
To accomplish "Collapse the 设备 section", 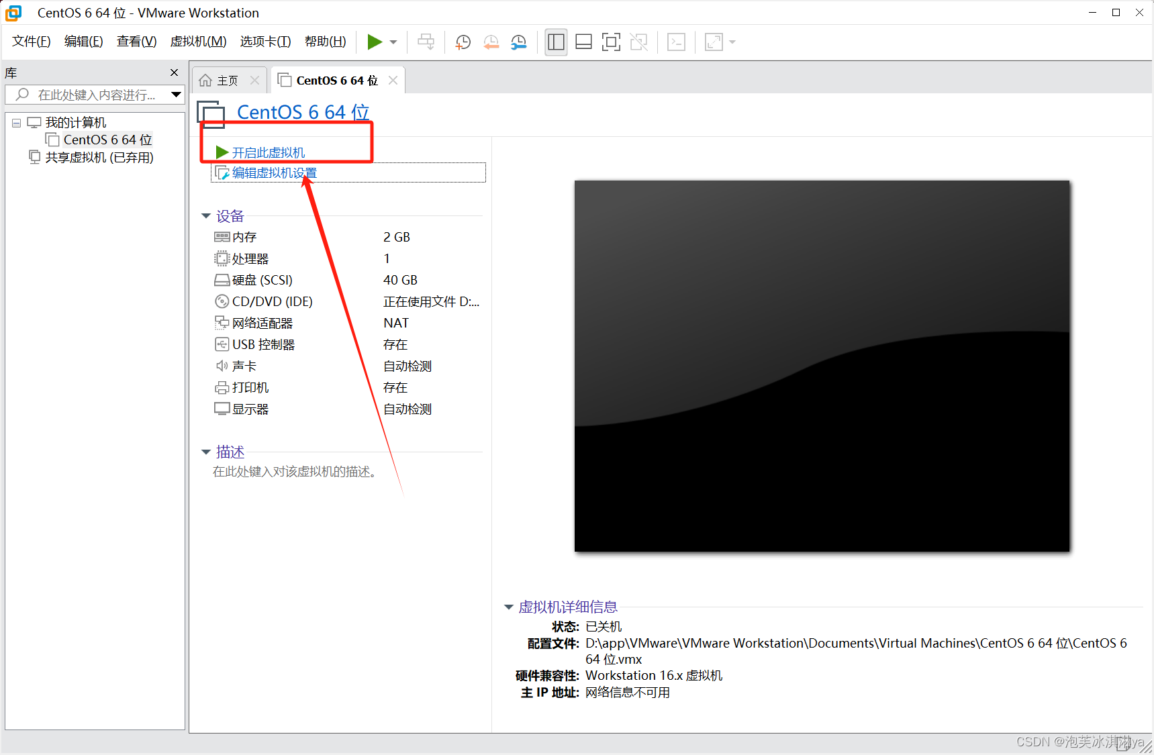I will (206, 216).
